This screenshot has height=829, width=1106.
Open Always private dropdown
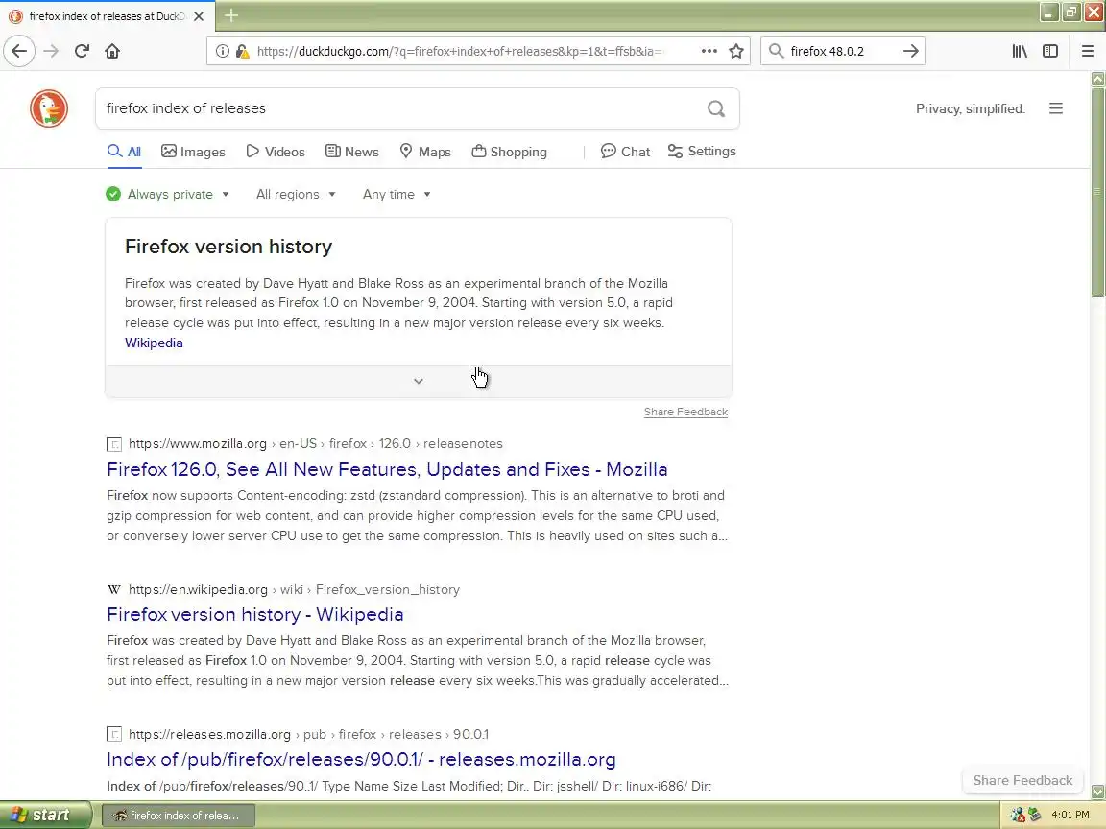pos(168,195)
